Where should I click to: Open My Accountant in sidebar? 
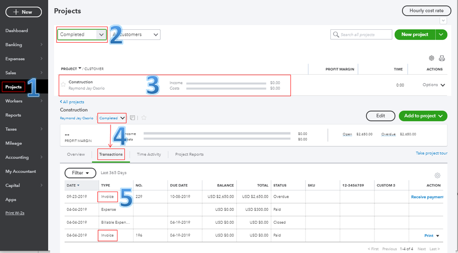(21, 171)
